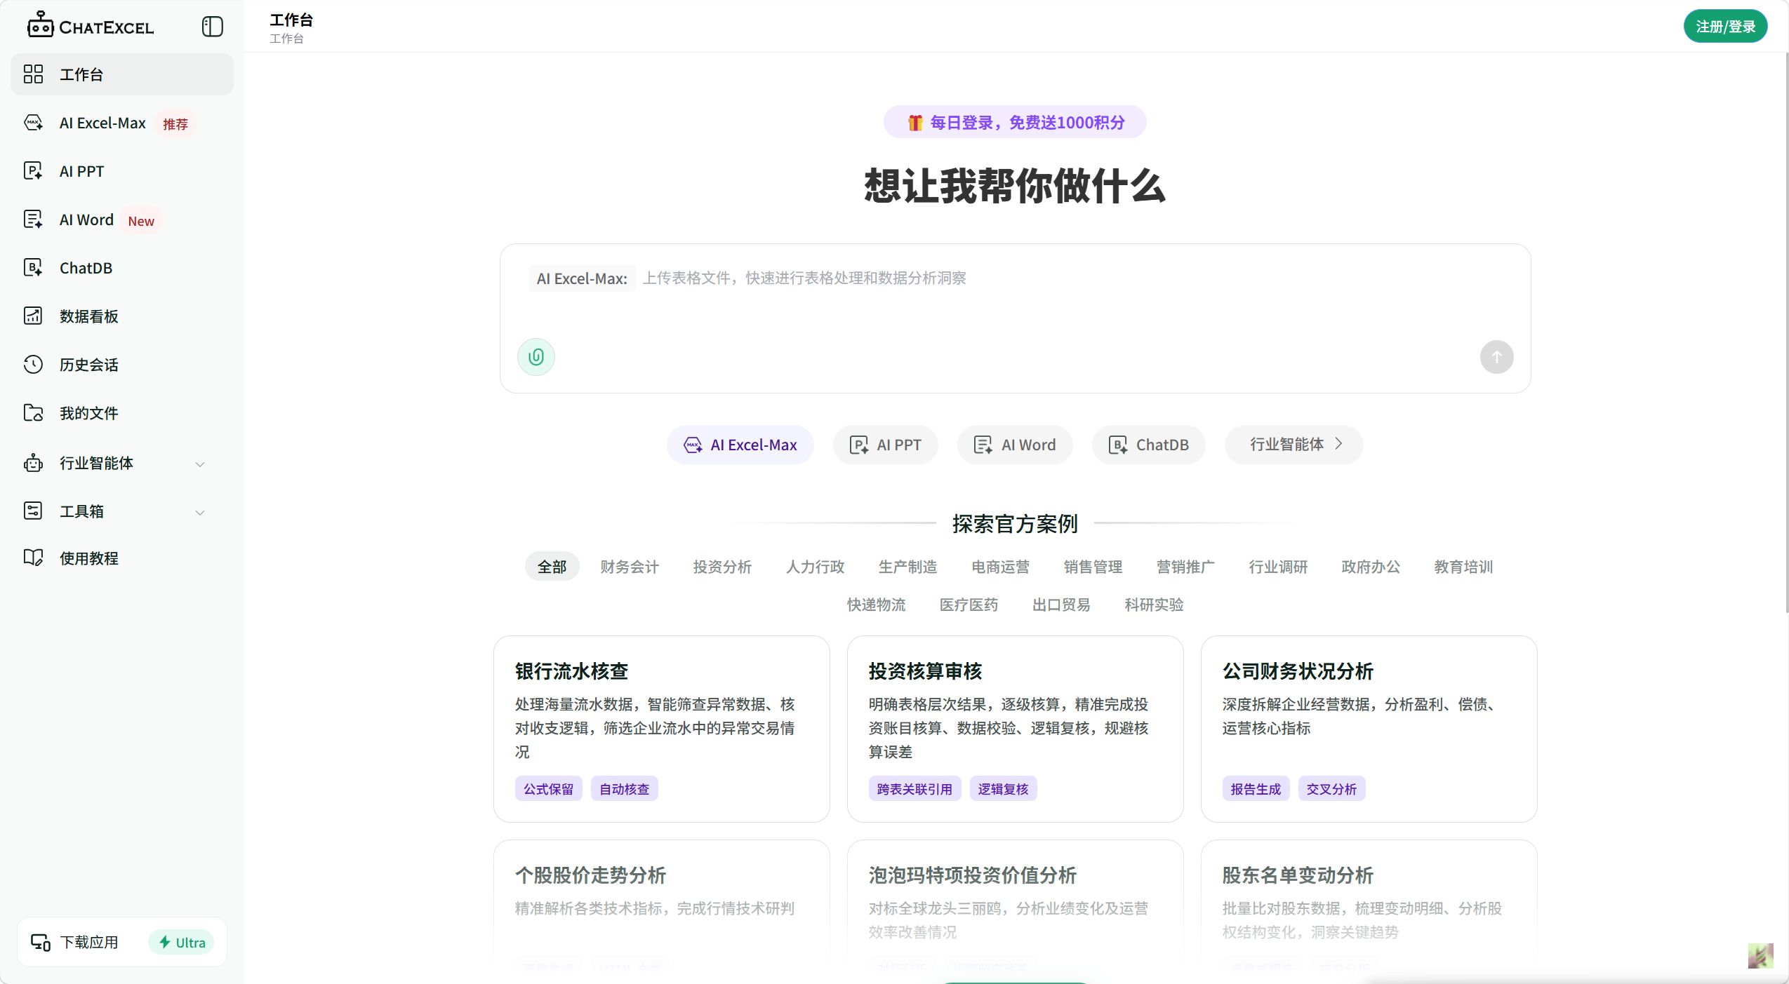
Task: Click the 公式保留 tag
Action: (548, 789)
